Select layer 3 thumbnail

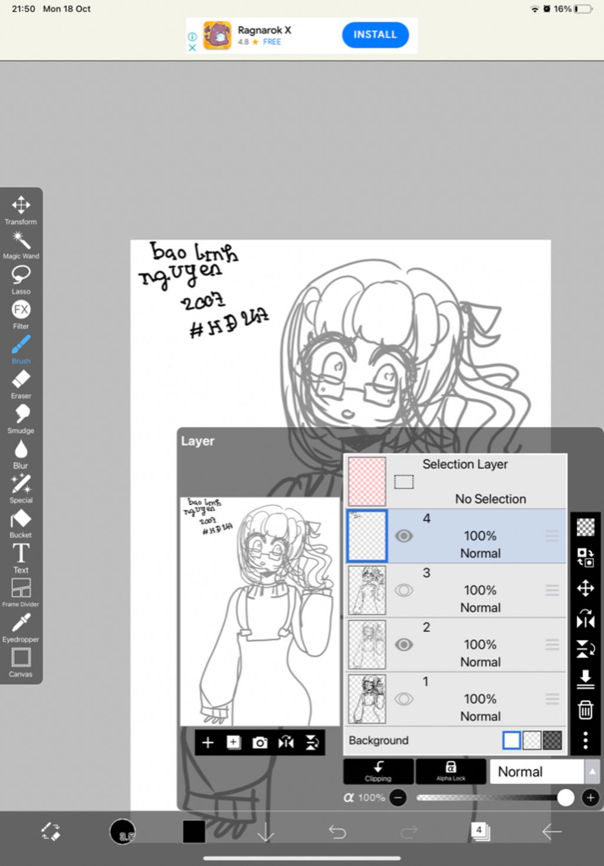click(367, 590)
